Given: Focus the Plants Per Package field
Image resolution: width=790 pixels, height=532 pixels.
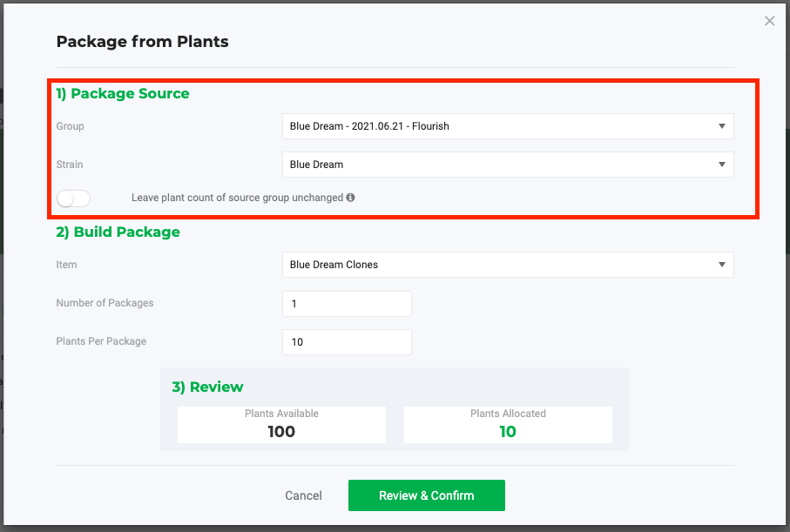Looking at the screenshot, I should click(347, 342).
